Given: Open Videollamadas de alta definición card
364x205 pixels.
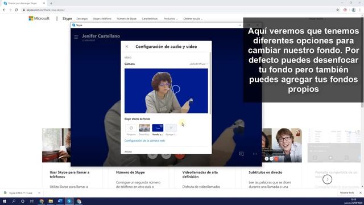Looking at the screenshot, I should point(200,175).
